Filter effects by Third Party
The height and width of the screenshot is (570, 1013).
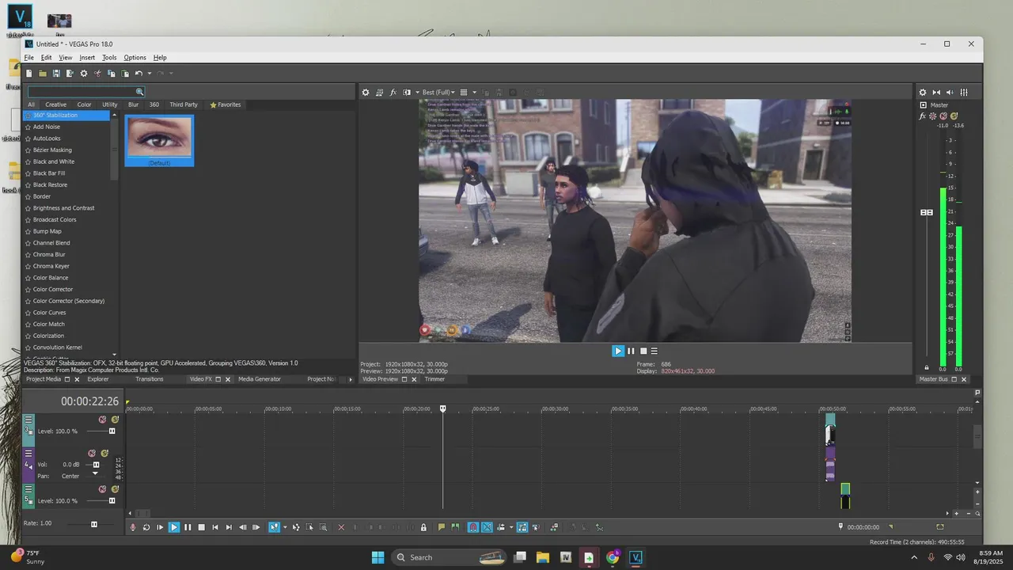pos(184,104)
